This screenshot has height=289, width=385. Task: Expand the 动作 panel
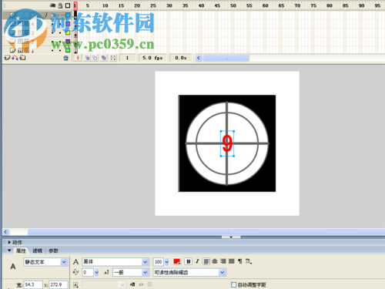tap(9, 242)
